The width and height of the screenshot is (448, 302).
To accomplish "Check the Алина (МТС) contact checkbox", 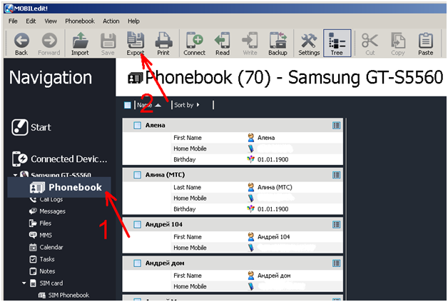I will coord(138,175).
